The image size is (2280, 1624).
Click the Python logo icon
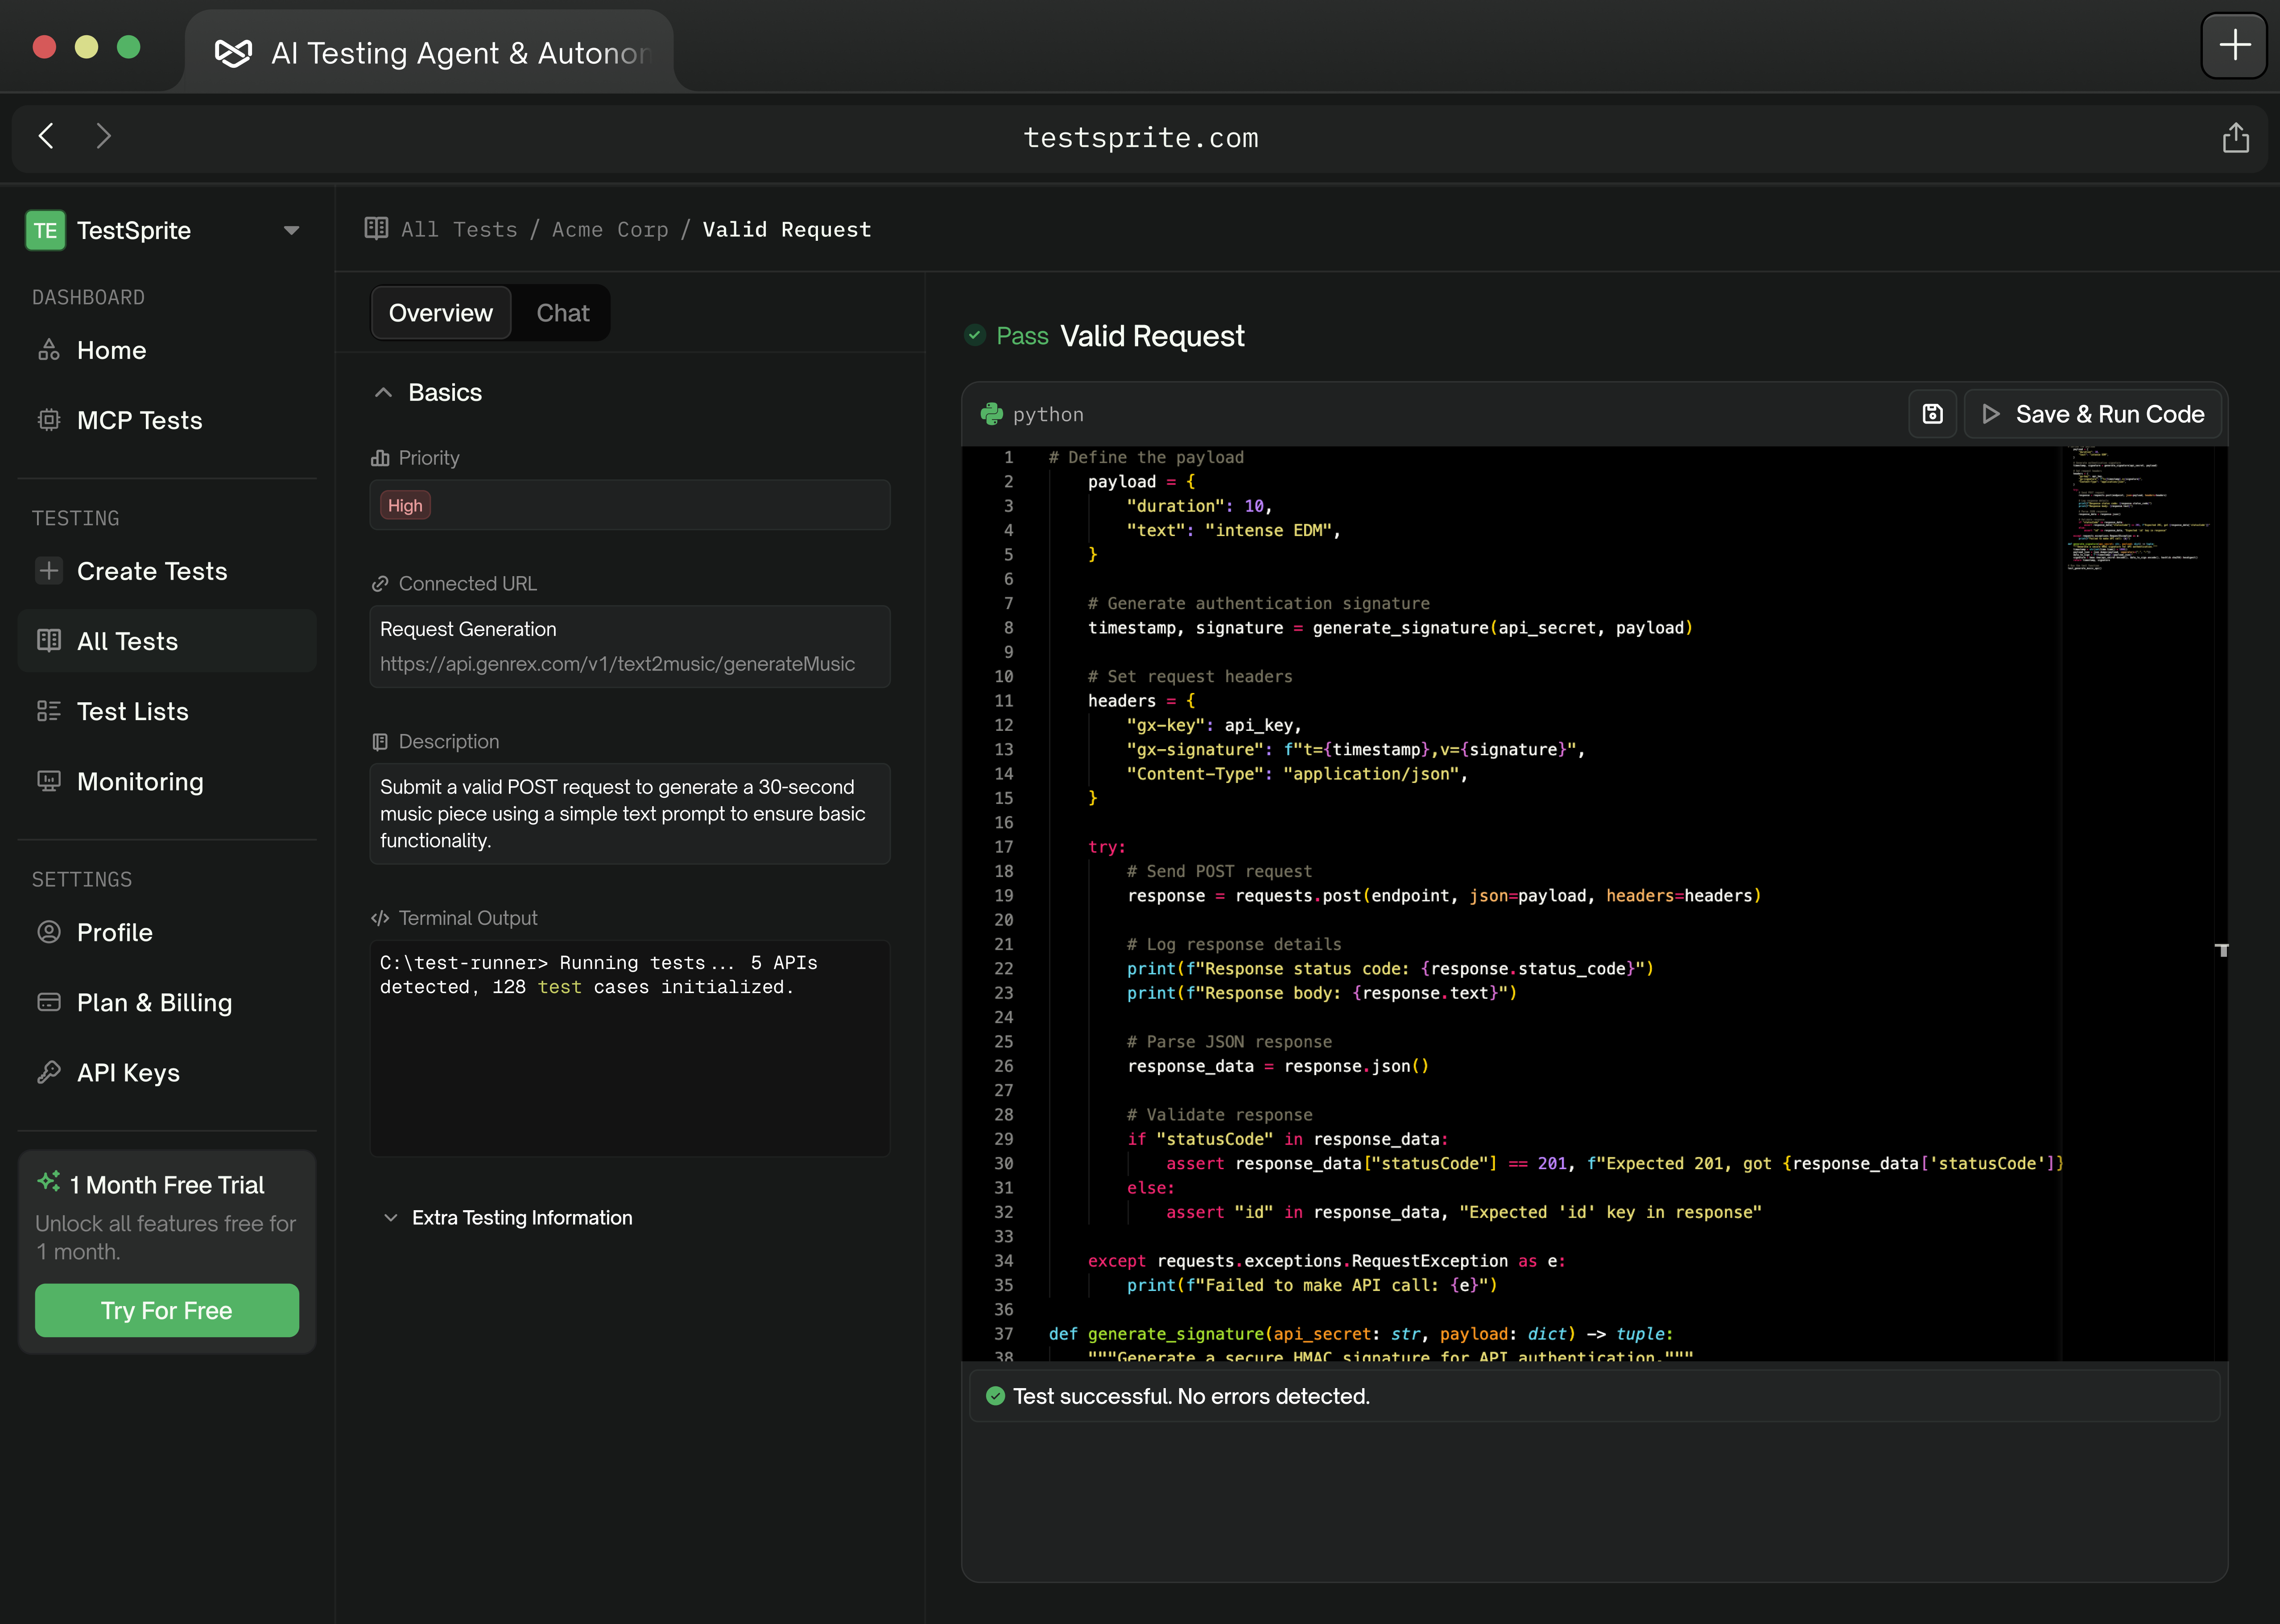991,414
